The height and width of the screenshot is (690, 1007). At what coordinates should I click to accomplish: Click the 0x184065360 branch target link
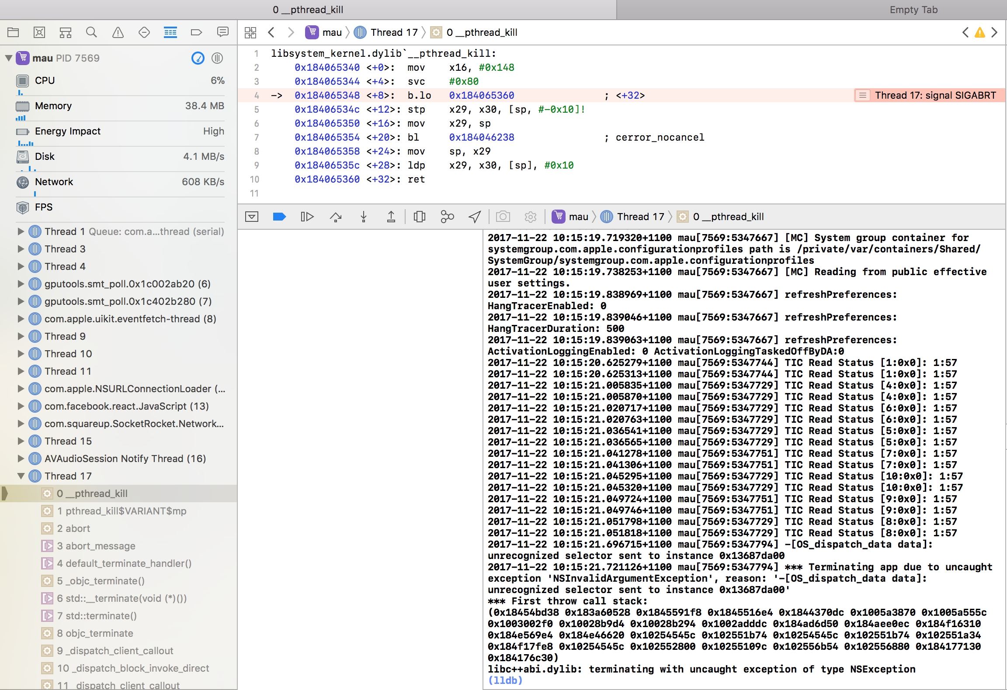tap(481, 95)
